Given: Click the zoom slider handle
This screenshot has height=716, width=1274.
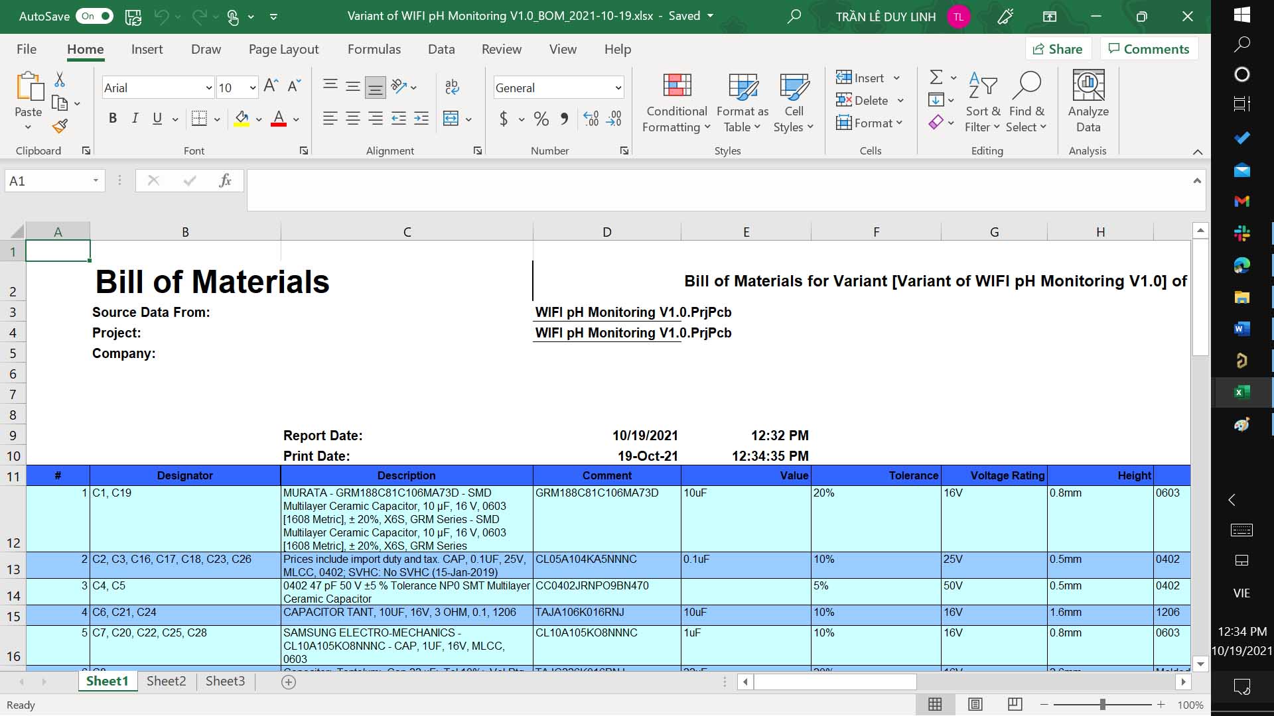Looking at the screenshot, I should coord(1102,705).
